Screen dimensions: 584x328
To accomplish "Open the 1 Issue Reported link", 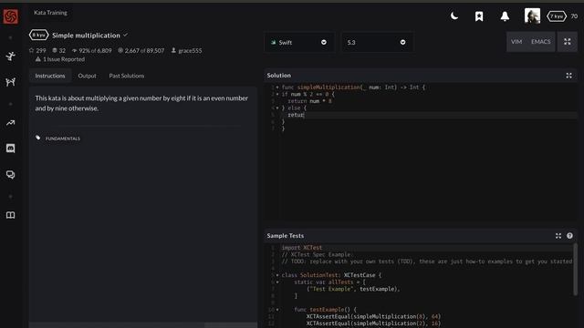I will tap(60, 59).
